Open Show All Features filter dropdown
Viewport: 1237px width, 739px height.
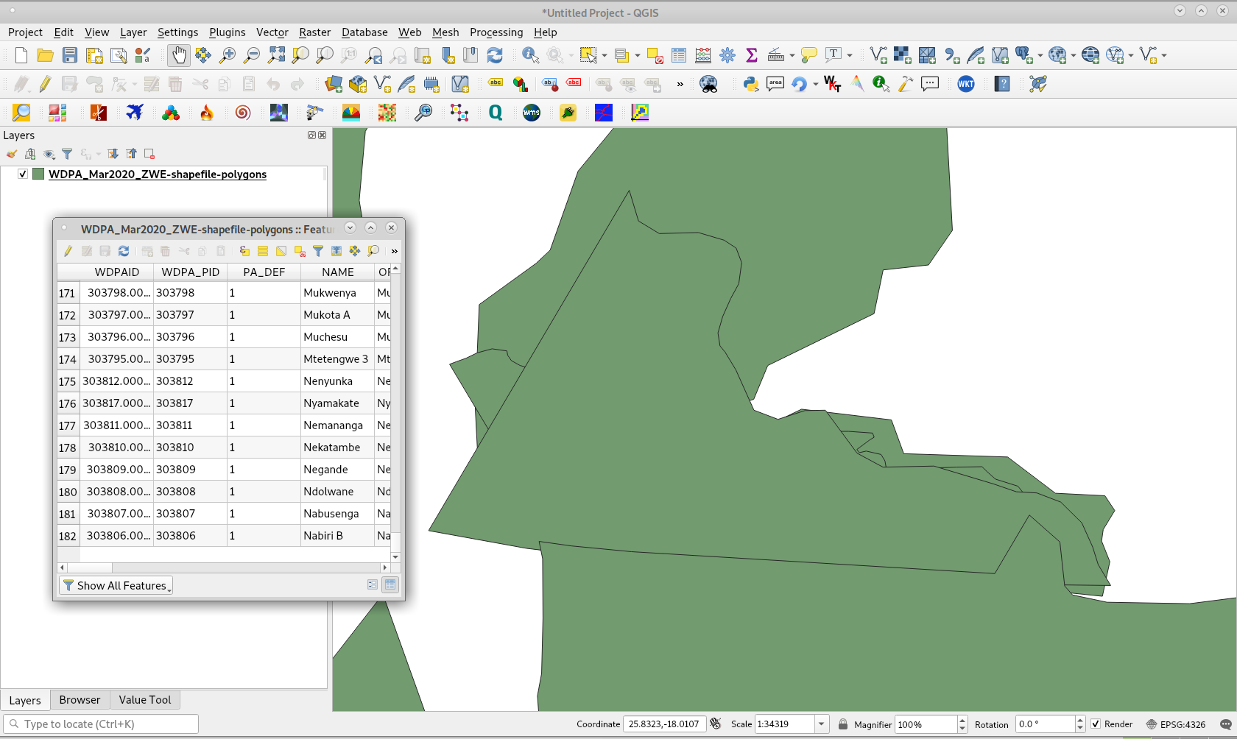[116, 585]
